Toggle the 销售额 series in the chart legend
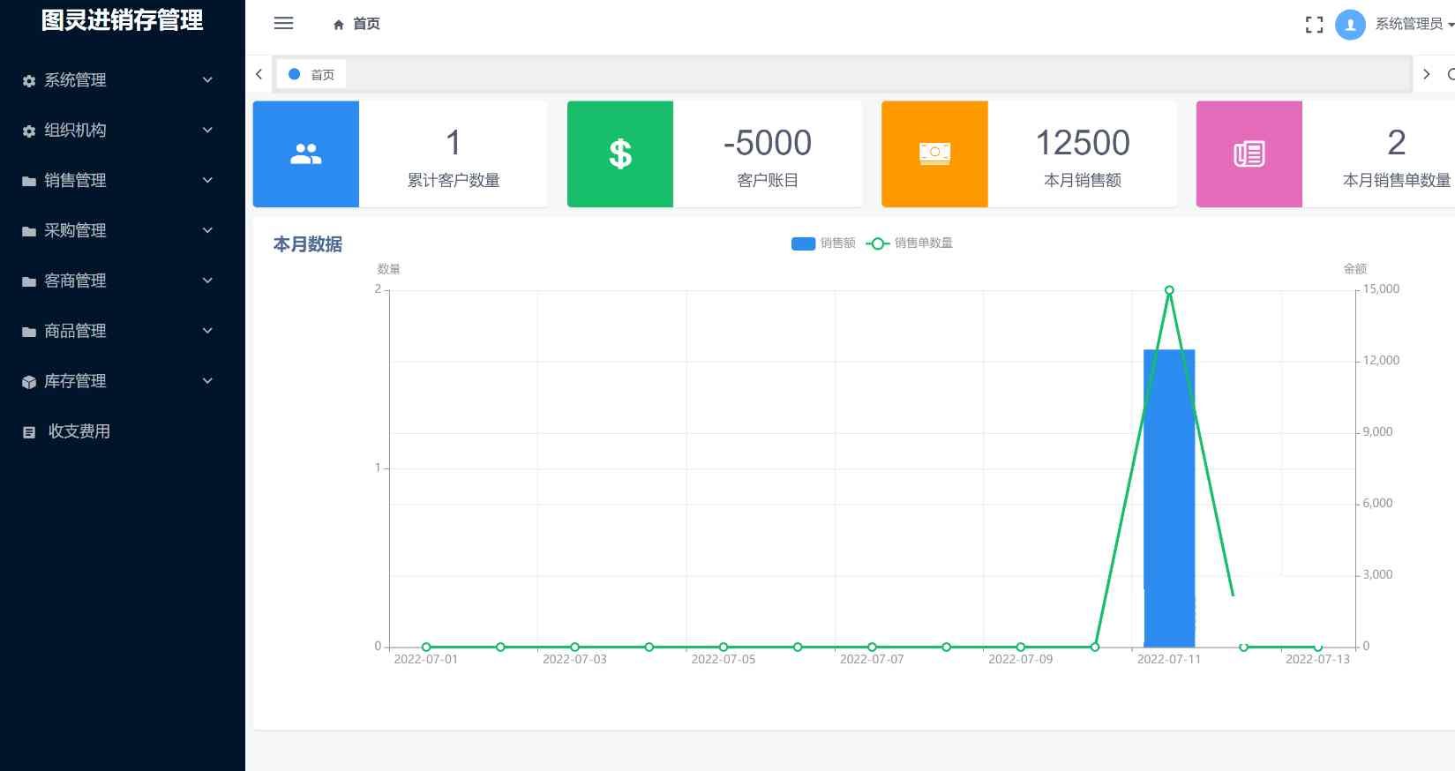 823,243
